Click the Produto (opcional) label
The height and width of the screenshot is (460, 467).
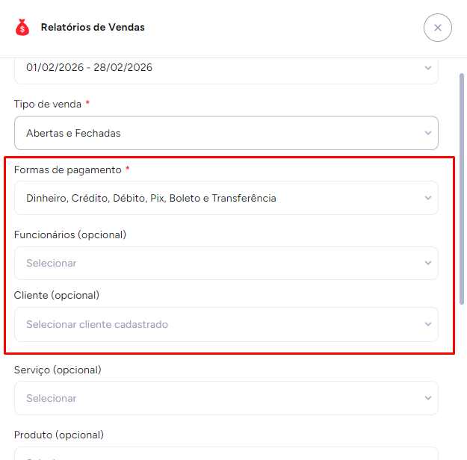pyautogui.click(x=59, y=435)
